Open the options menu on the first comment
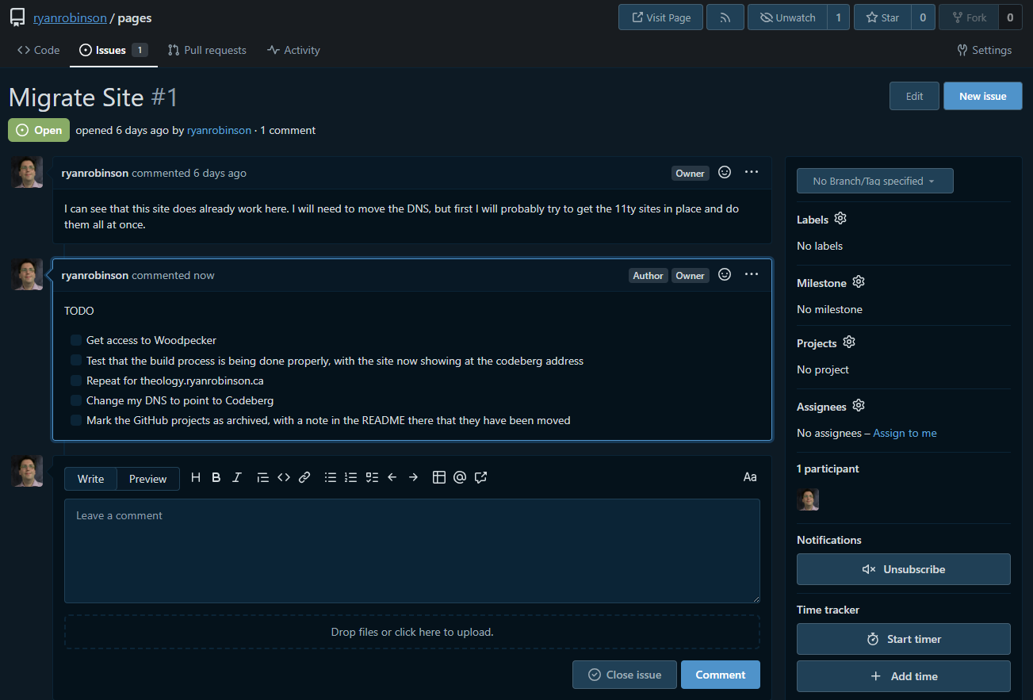 pyautogui.click(x=751, y=172)
